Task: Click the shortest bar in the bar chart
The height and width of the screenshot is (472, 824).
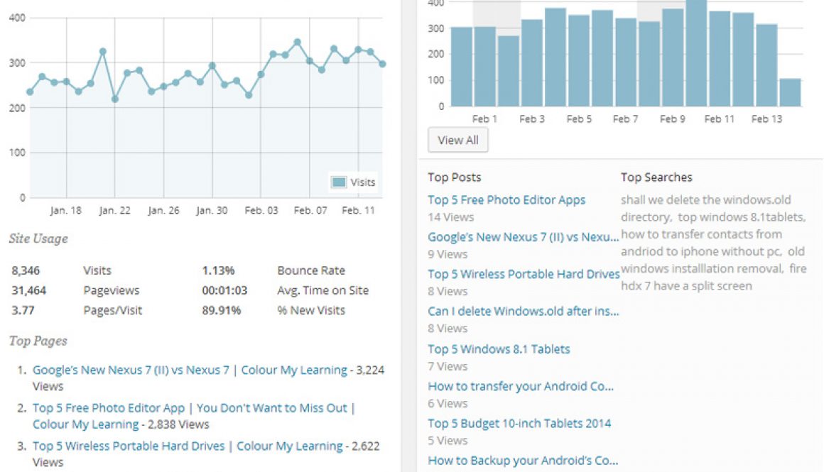Action: [790, 92]
